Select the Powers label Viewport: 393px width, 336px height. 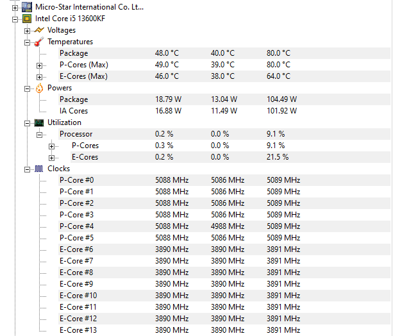click(x=60, y=88)
